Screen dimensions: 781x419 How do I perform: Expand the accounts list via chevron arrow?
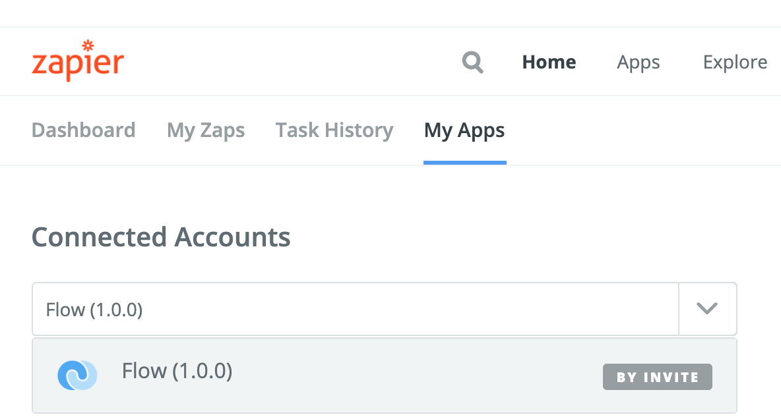pos(706,309)
